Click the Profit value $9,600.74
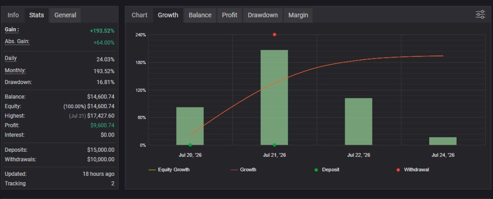The image size is (493, 199). [x=102, y=125]
